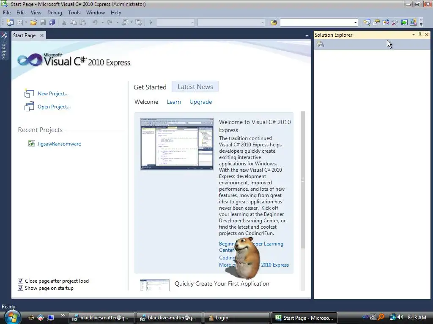Image resolution: width=433 pixels, height=324 pixels.
Task: Click the Find in Files binoculars icon
Action: (274, 22)
